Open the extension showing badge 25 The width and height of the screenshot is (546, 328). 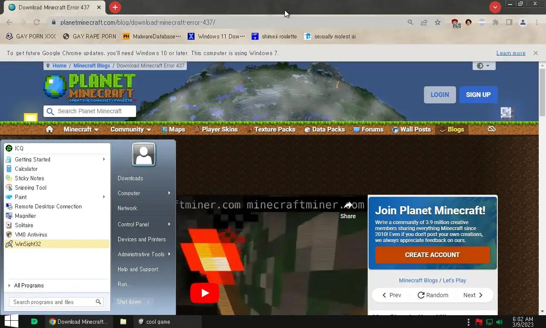pos(456,23)
